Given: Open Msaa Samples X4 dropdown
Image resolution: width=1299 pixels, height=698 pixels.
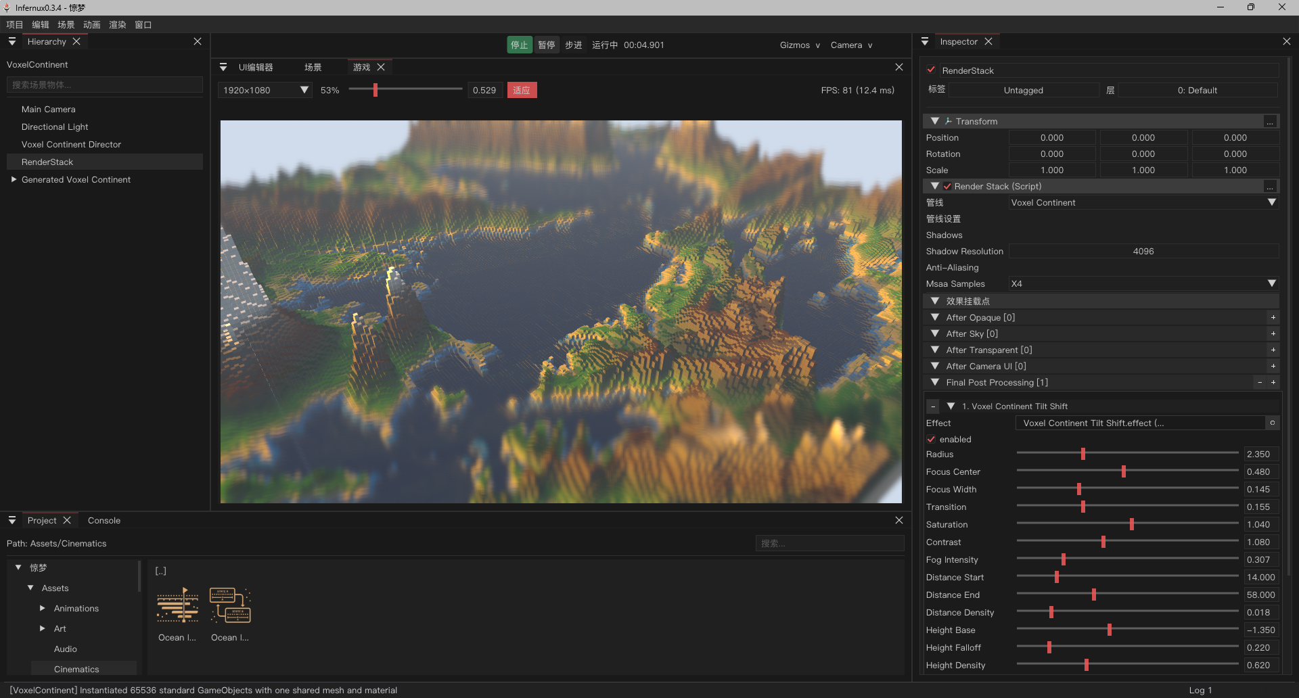Looking at the screenshot, I should click(x=1143, y=284).
